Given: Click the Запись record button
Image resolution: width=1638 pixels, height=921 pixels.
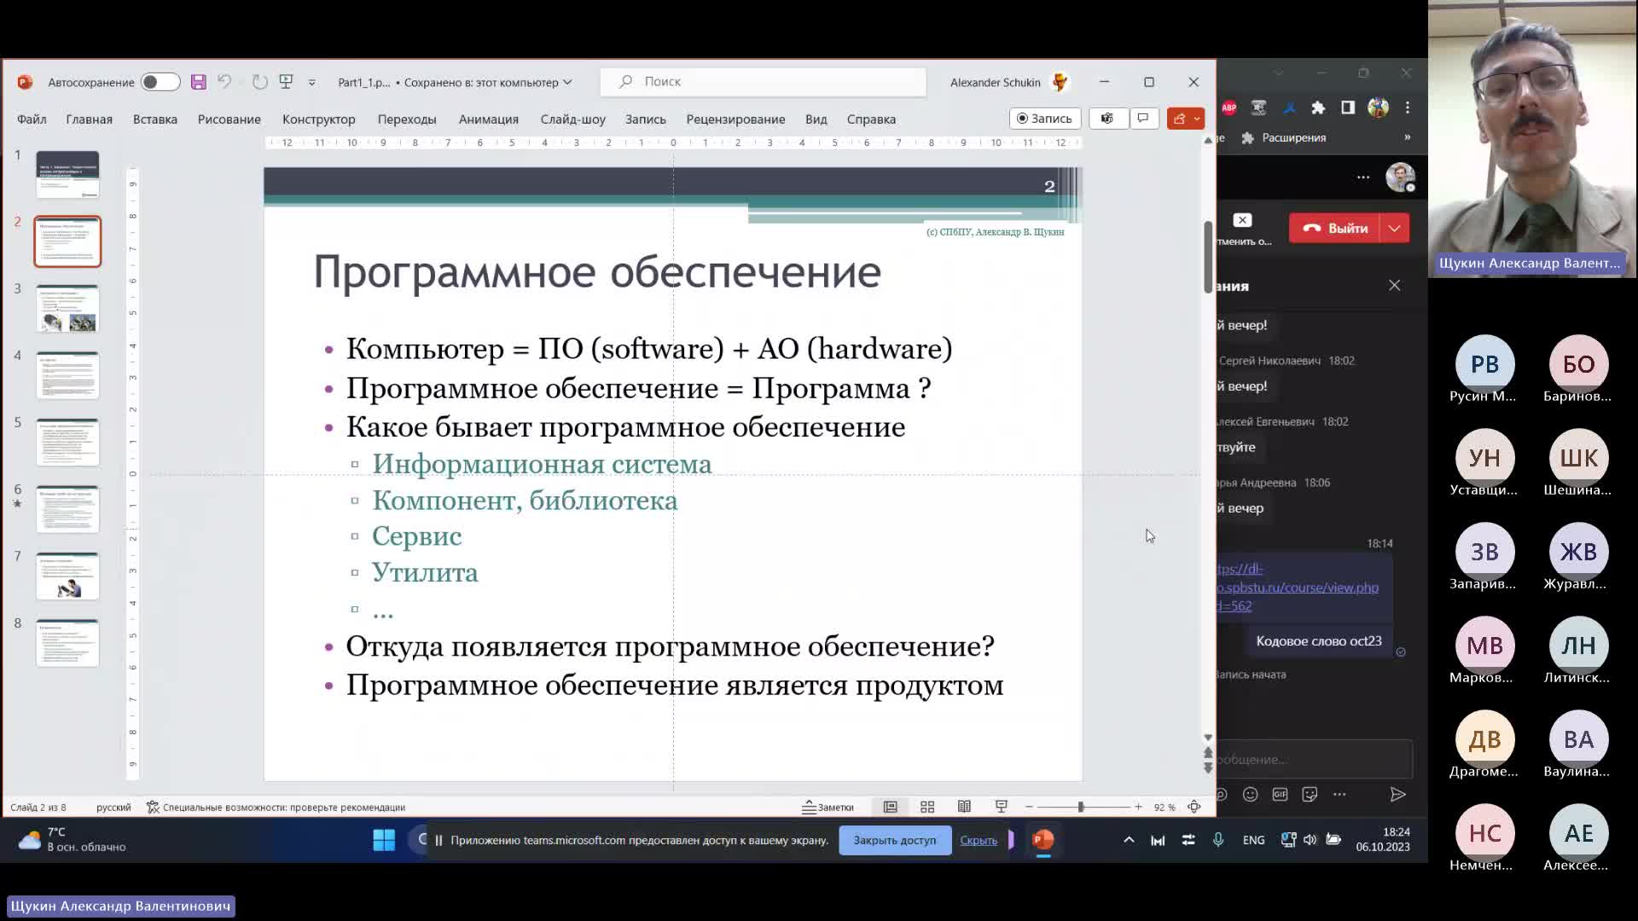Looking at the screenshot, I should [1045, 119].
